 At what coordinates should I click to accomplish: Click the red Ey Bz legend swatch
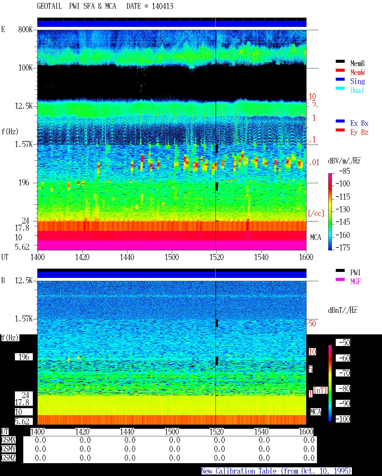pos(340,130)
